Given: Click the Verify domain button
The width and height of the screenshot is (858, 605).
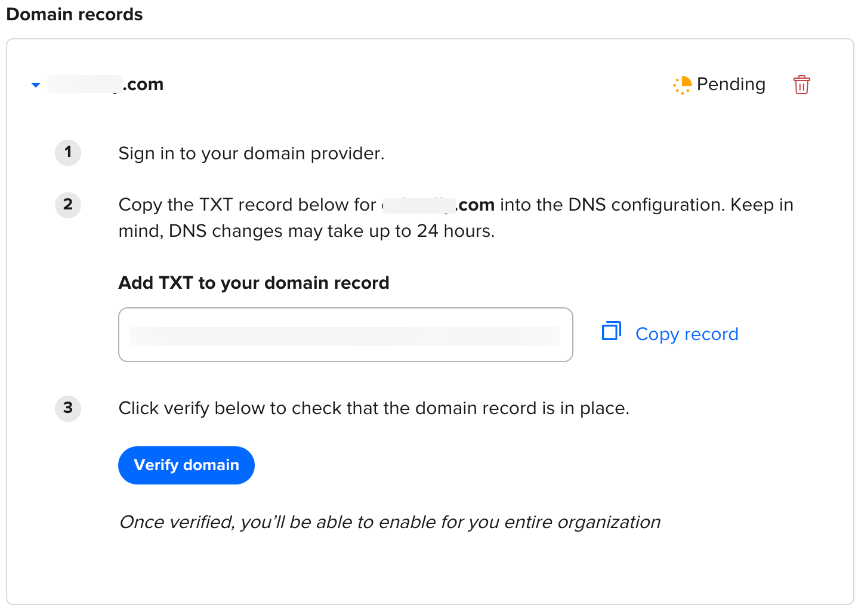Looking at the screenshot, I should pos(186,465).
